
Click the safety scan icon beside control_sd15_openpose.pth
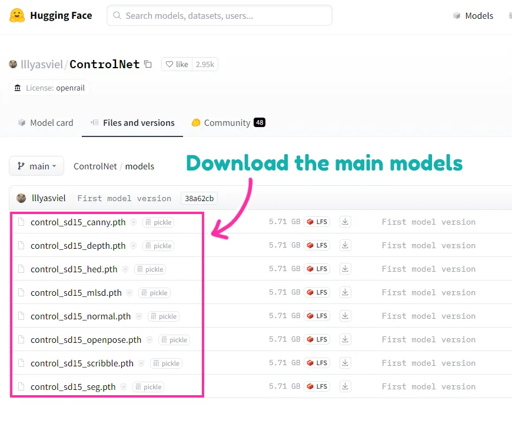[x=149, y=340]
